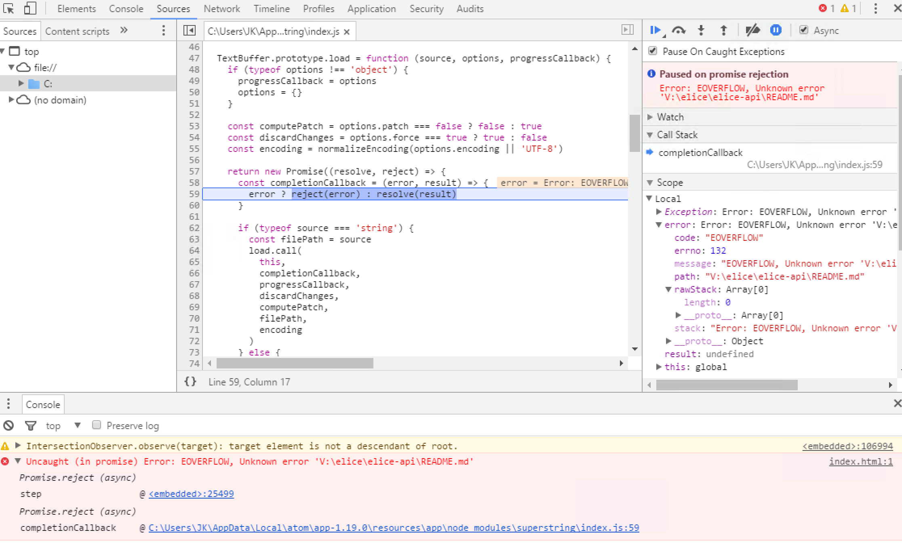Toggle pause on exceptions
902x543 pixels.
(776, 30)
